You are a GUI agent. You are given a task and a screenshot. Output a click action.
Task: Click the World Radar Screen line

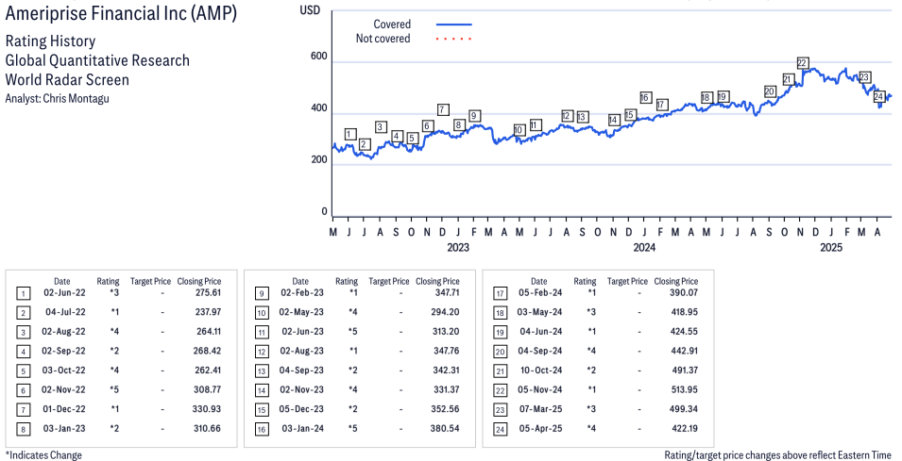(67, 79)
